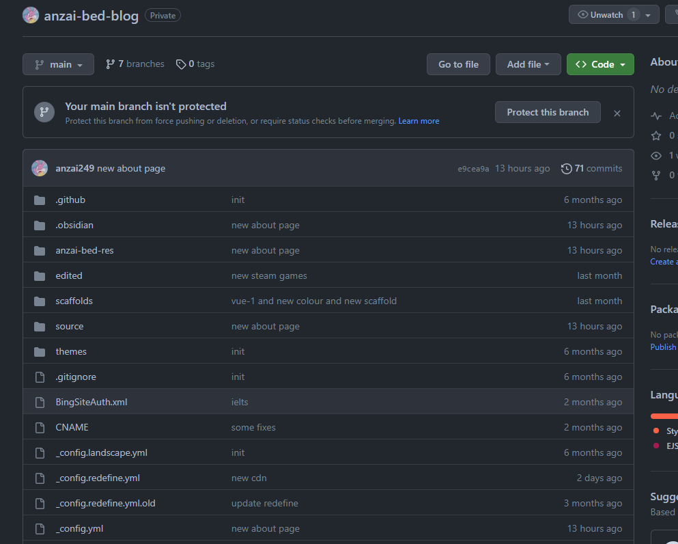Open the _config.redefine.yml file
The image size is (678, 544).
98,478
